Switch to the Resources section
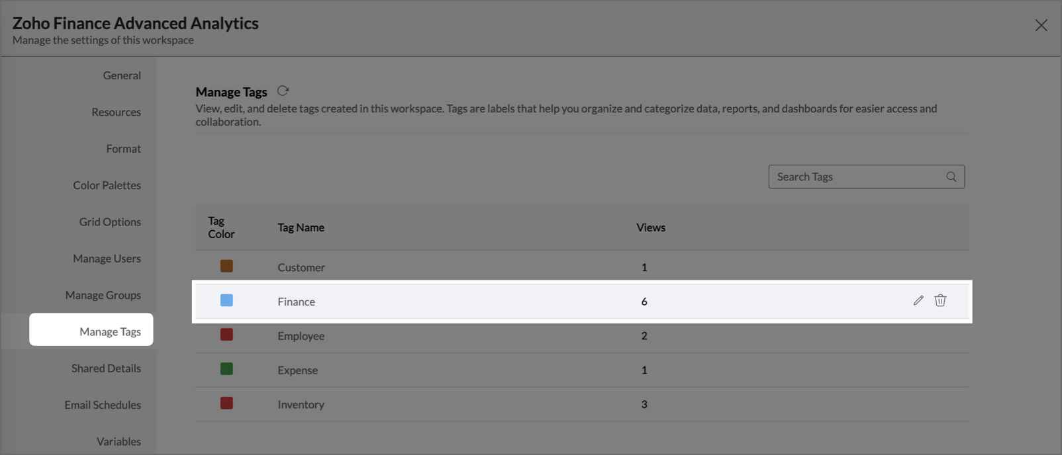 (x=116, y=112)
